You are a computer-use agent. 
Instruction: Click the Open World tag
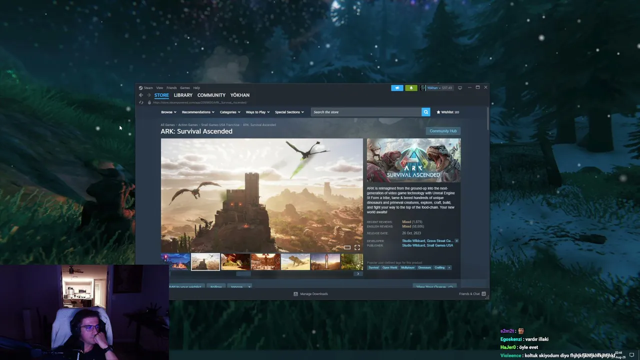pos(390,267)
